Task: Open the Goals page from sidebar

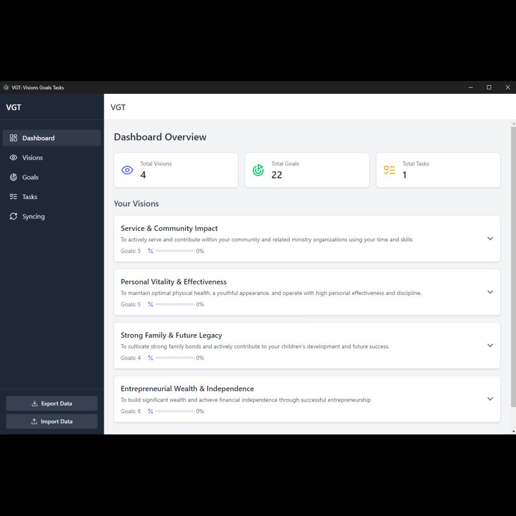Action: pyautogui.click(x=30, y=177)
